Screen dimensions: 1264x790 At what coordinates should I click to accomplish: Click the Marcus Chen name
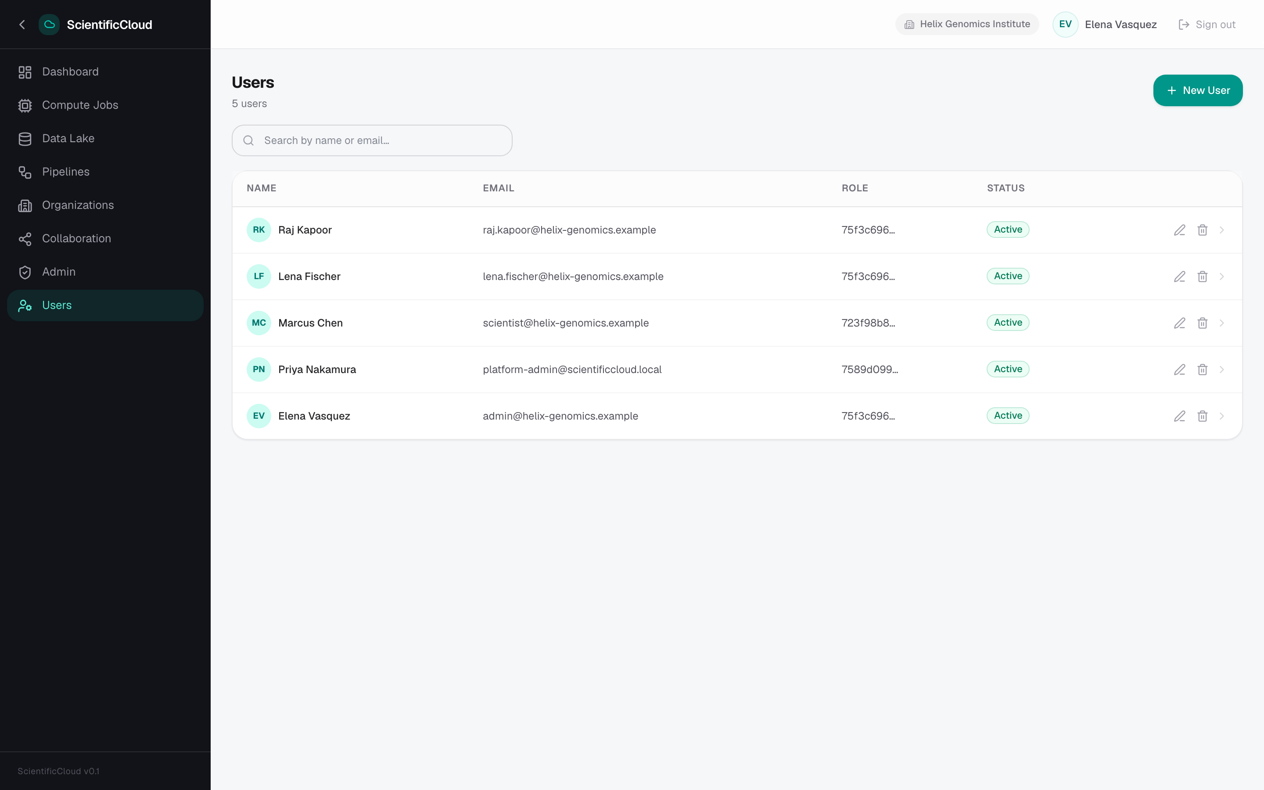[310, 323]
